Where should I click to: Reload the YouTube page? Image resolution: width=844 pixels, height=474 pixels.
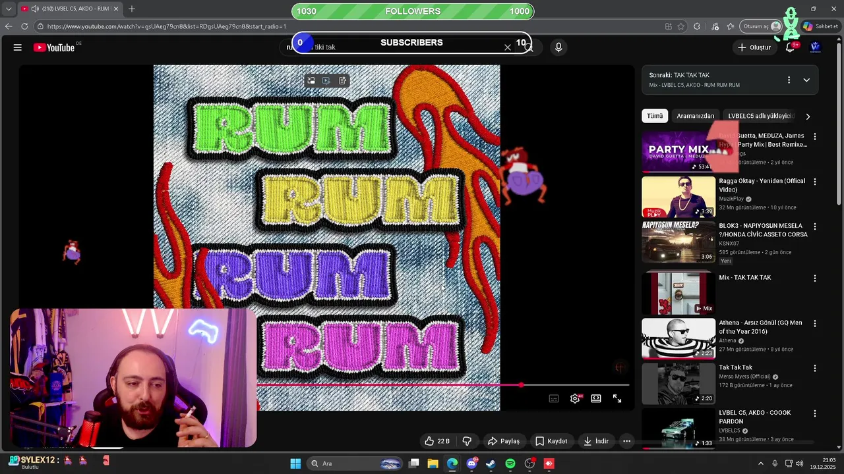coord(24,26)
